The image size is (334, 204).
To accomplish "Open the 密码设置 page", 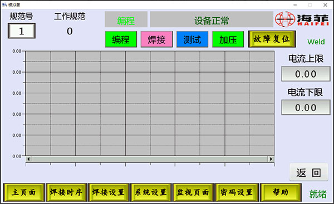I will (237, 192).
